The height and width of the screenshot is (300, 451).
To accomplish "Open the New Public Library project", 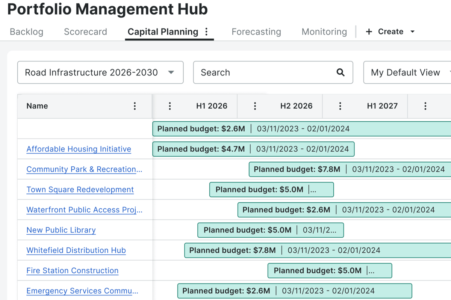I will coord(61,230).
